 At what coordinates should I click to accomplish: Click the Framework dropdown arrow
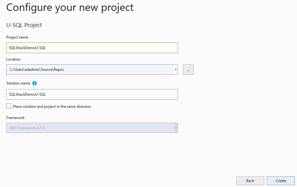coord(175,128)
